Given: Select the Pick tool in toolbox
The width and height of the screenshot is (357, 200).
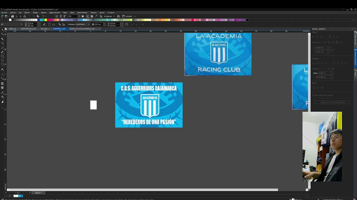Looking at the screenshot, I should coord(2,29).
